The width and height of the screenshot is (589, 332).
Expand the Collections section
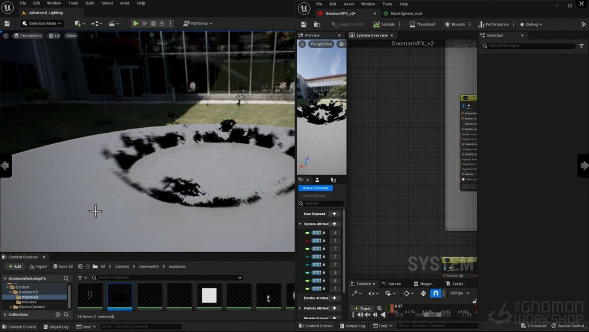point(5,315)
